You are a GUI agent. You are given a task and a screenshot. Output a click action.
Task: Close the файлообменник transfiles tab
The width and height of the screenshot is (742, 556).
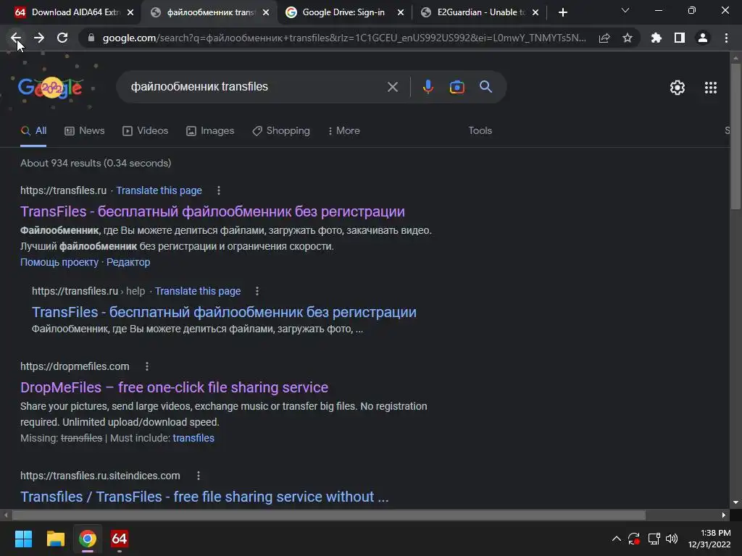pos(266,12)
